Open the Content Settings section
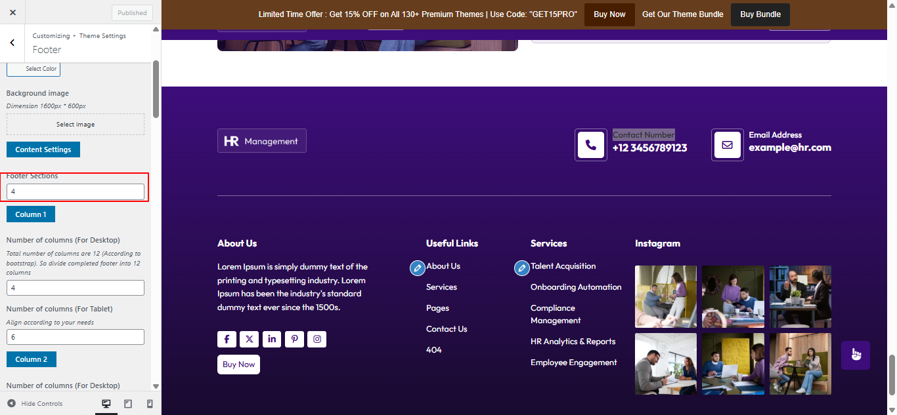The height and width of the screenshot is (415, 897). click(x=43, y=149)
